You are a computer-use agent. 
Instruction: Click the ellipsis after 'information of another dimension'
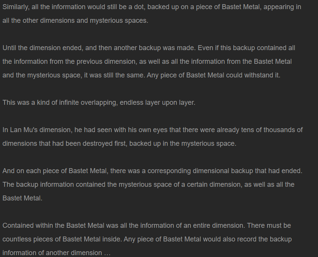[x=107, y=253]
